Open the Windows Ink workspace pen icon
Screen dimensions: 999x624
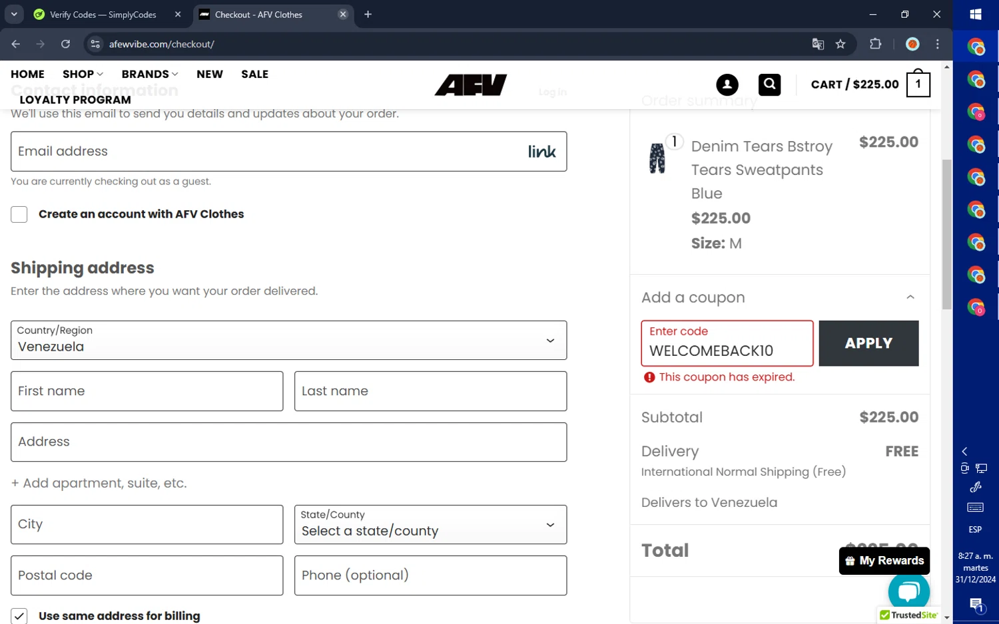coord(975,487)
